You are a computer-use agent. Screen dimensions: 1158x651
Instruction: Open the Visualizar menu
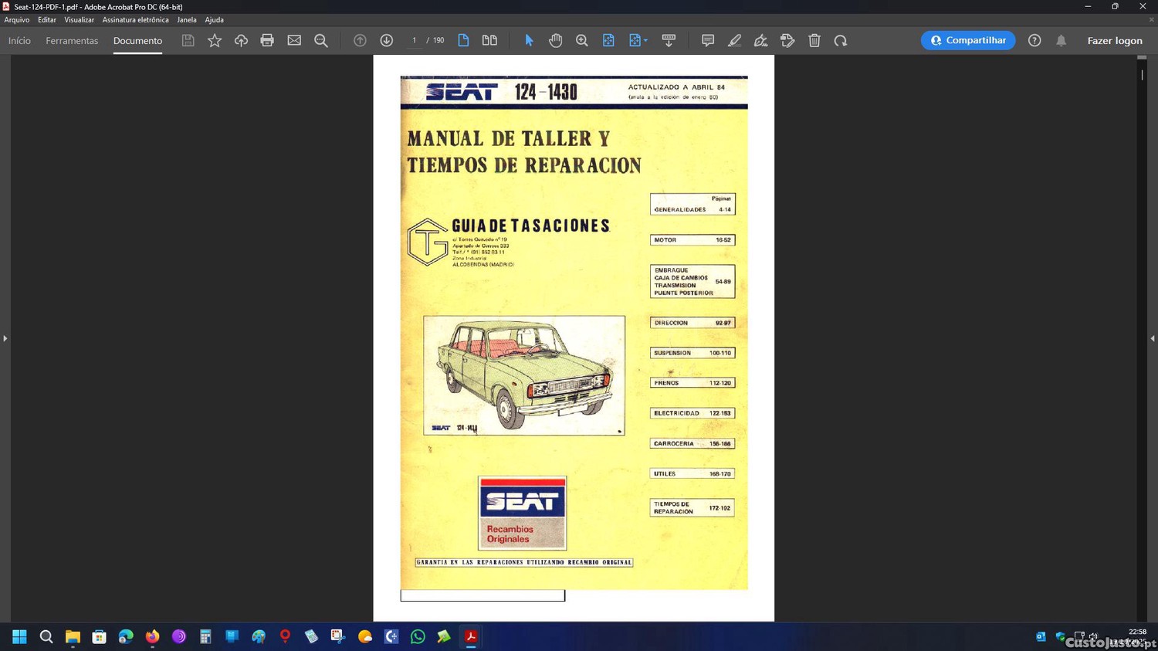[x=79, y=20]
